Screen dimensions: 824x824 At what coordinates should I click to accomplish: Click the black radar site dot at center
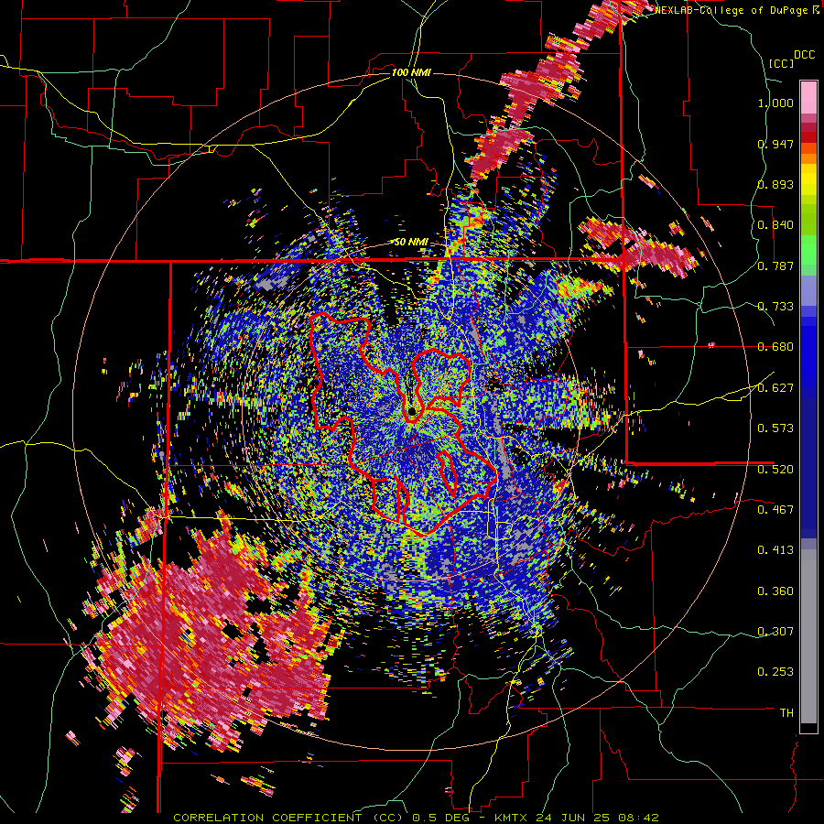411,411
